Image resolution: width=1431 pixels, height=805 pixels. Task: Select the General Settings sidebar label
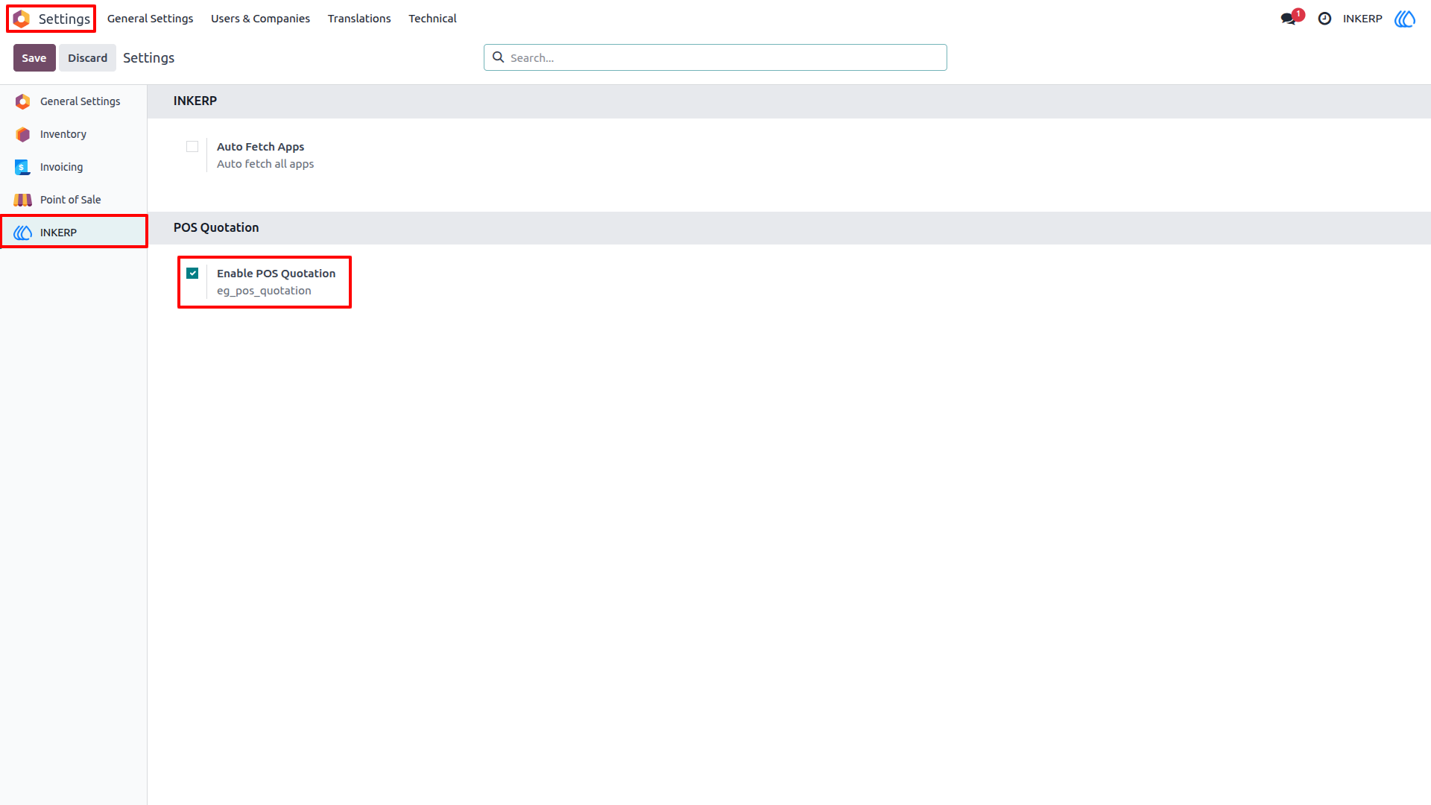pyautogui.click(x=80, y=101)
